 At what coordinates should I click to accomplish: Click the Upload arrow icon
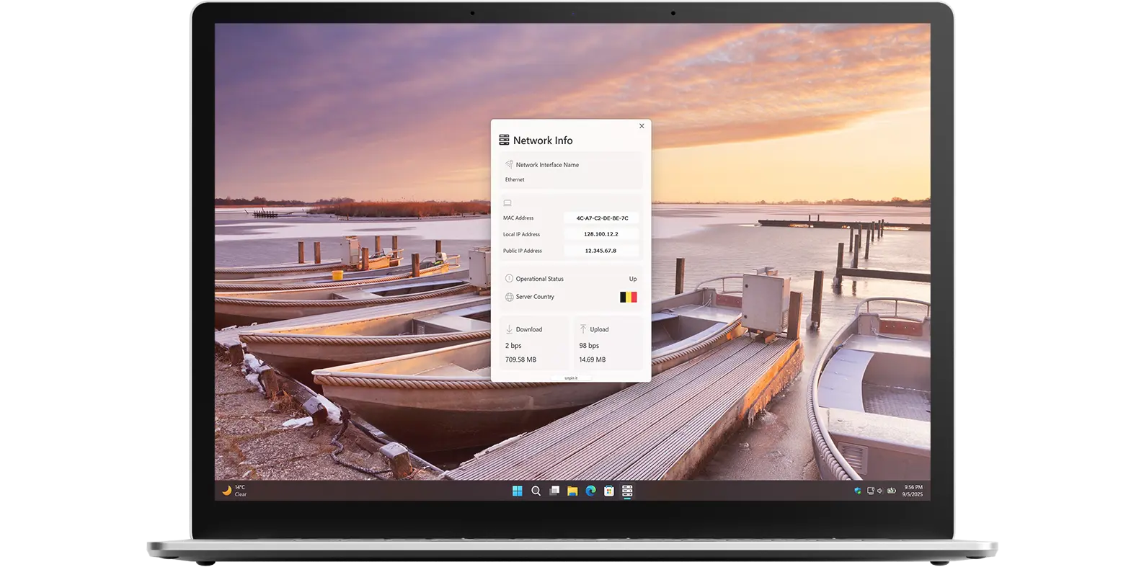pos(583,329)
